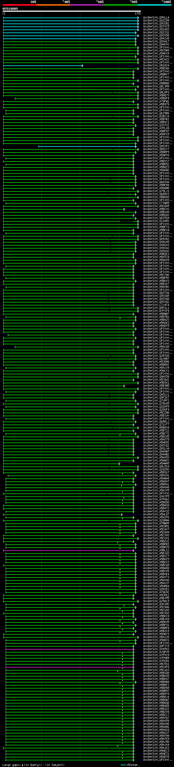This screenshot has width=174, height=767.
Task: Select label UniRef100_A5C5R8
Action: click(x=156, y=51)
